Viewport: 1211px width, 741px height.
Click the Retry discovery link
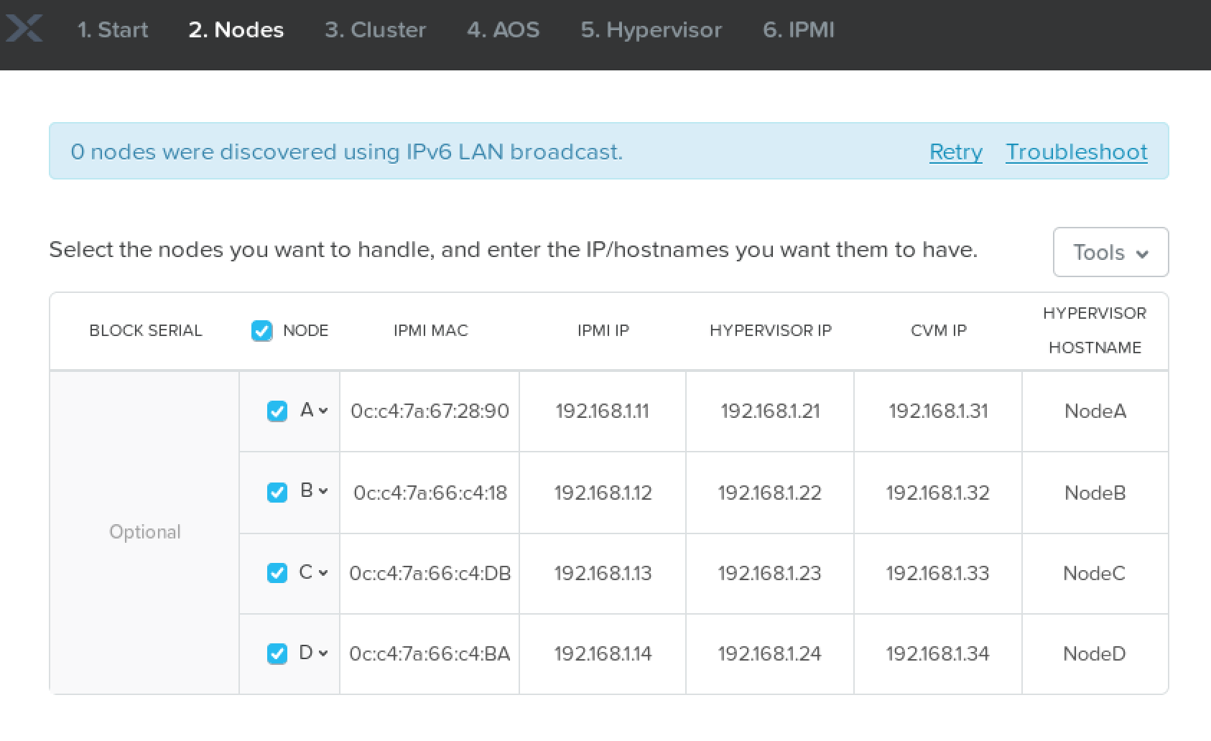[x=955, y=152]
